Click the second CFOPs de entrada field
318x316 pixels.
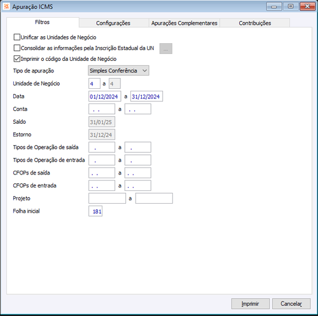click(138, 185)
